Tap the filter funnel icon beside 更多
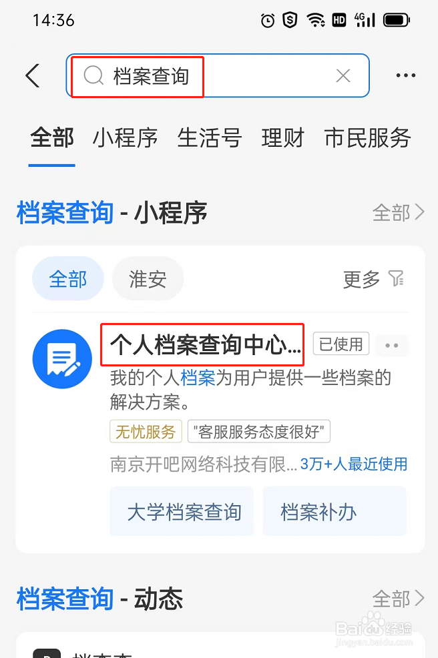438x658 pixels. point(396,278)
